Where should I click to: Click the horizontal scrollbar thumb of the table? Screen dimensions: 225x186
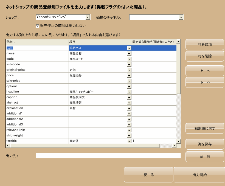click(x=85, y=146)
